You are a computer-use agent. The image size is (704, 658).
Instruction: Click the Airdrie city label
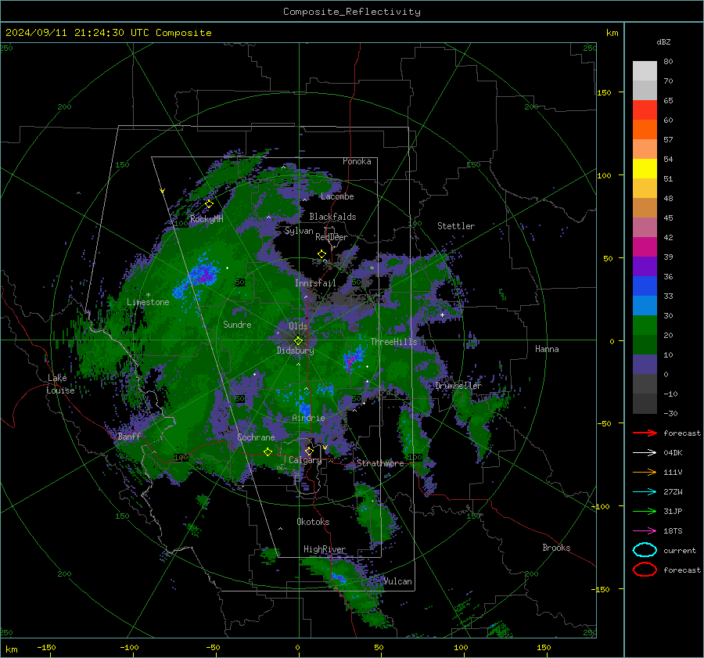[308, 418]
